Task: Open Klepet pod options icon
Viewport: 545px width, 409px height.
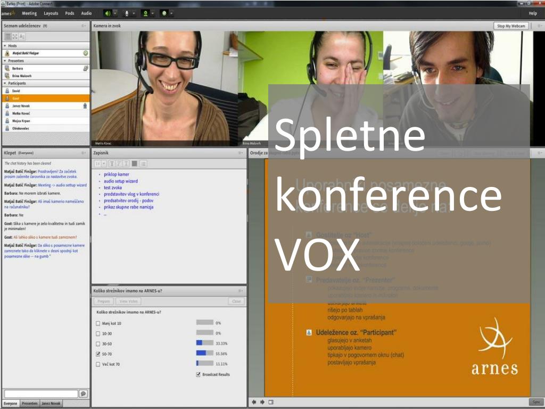Action: point(84,153)
